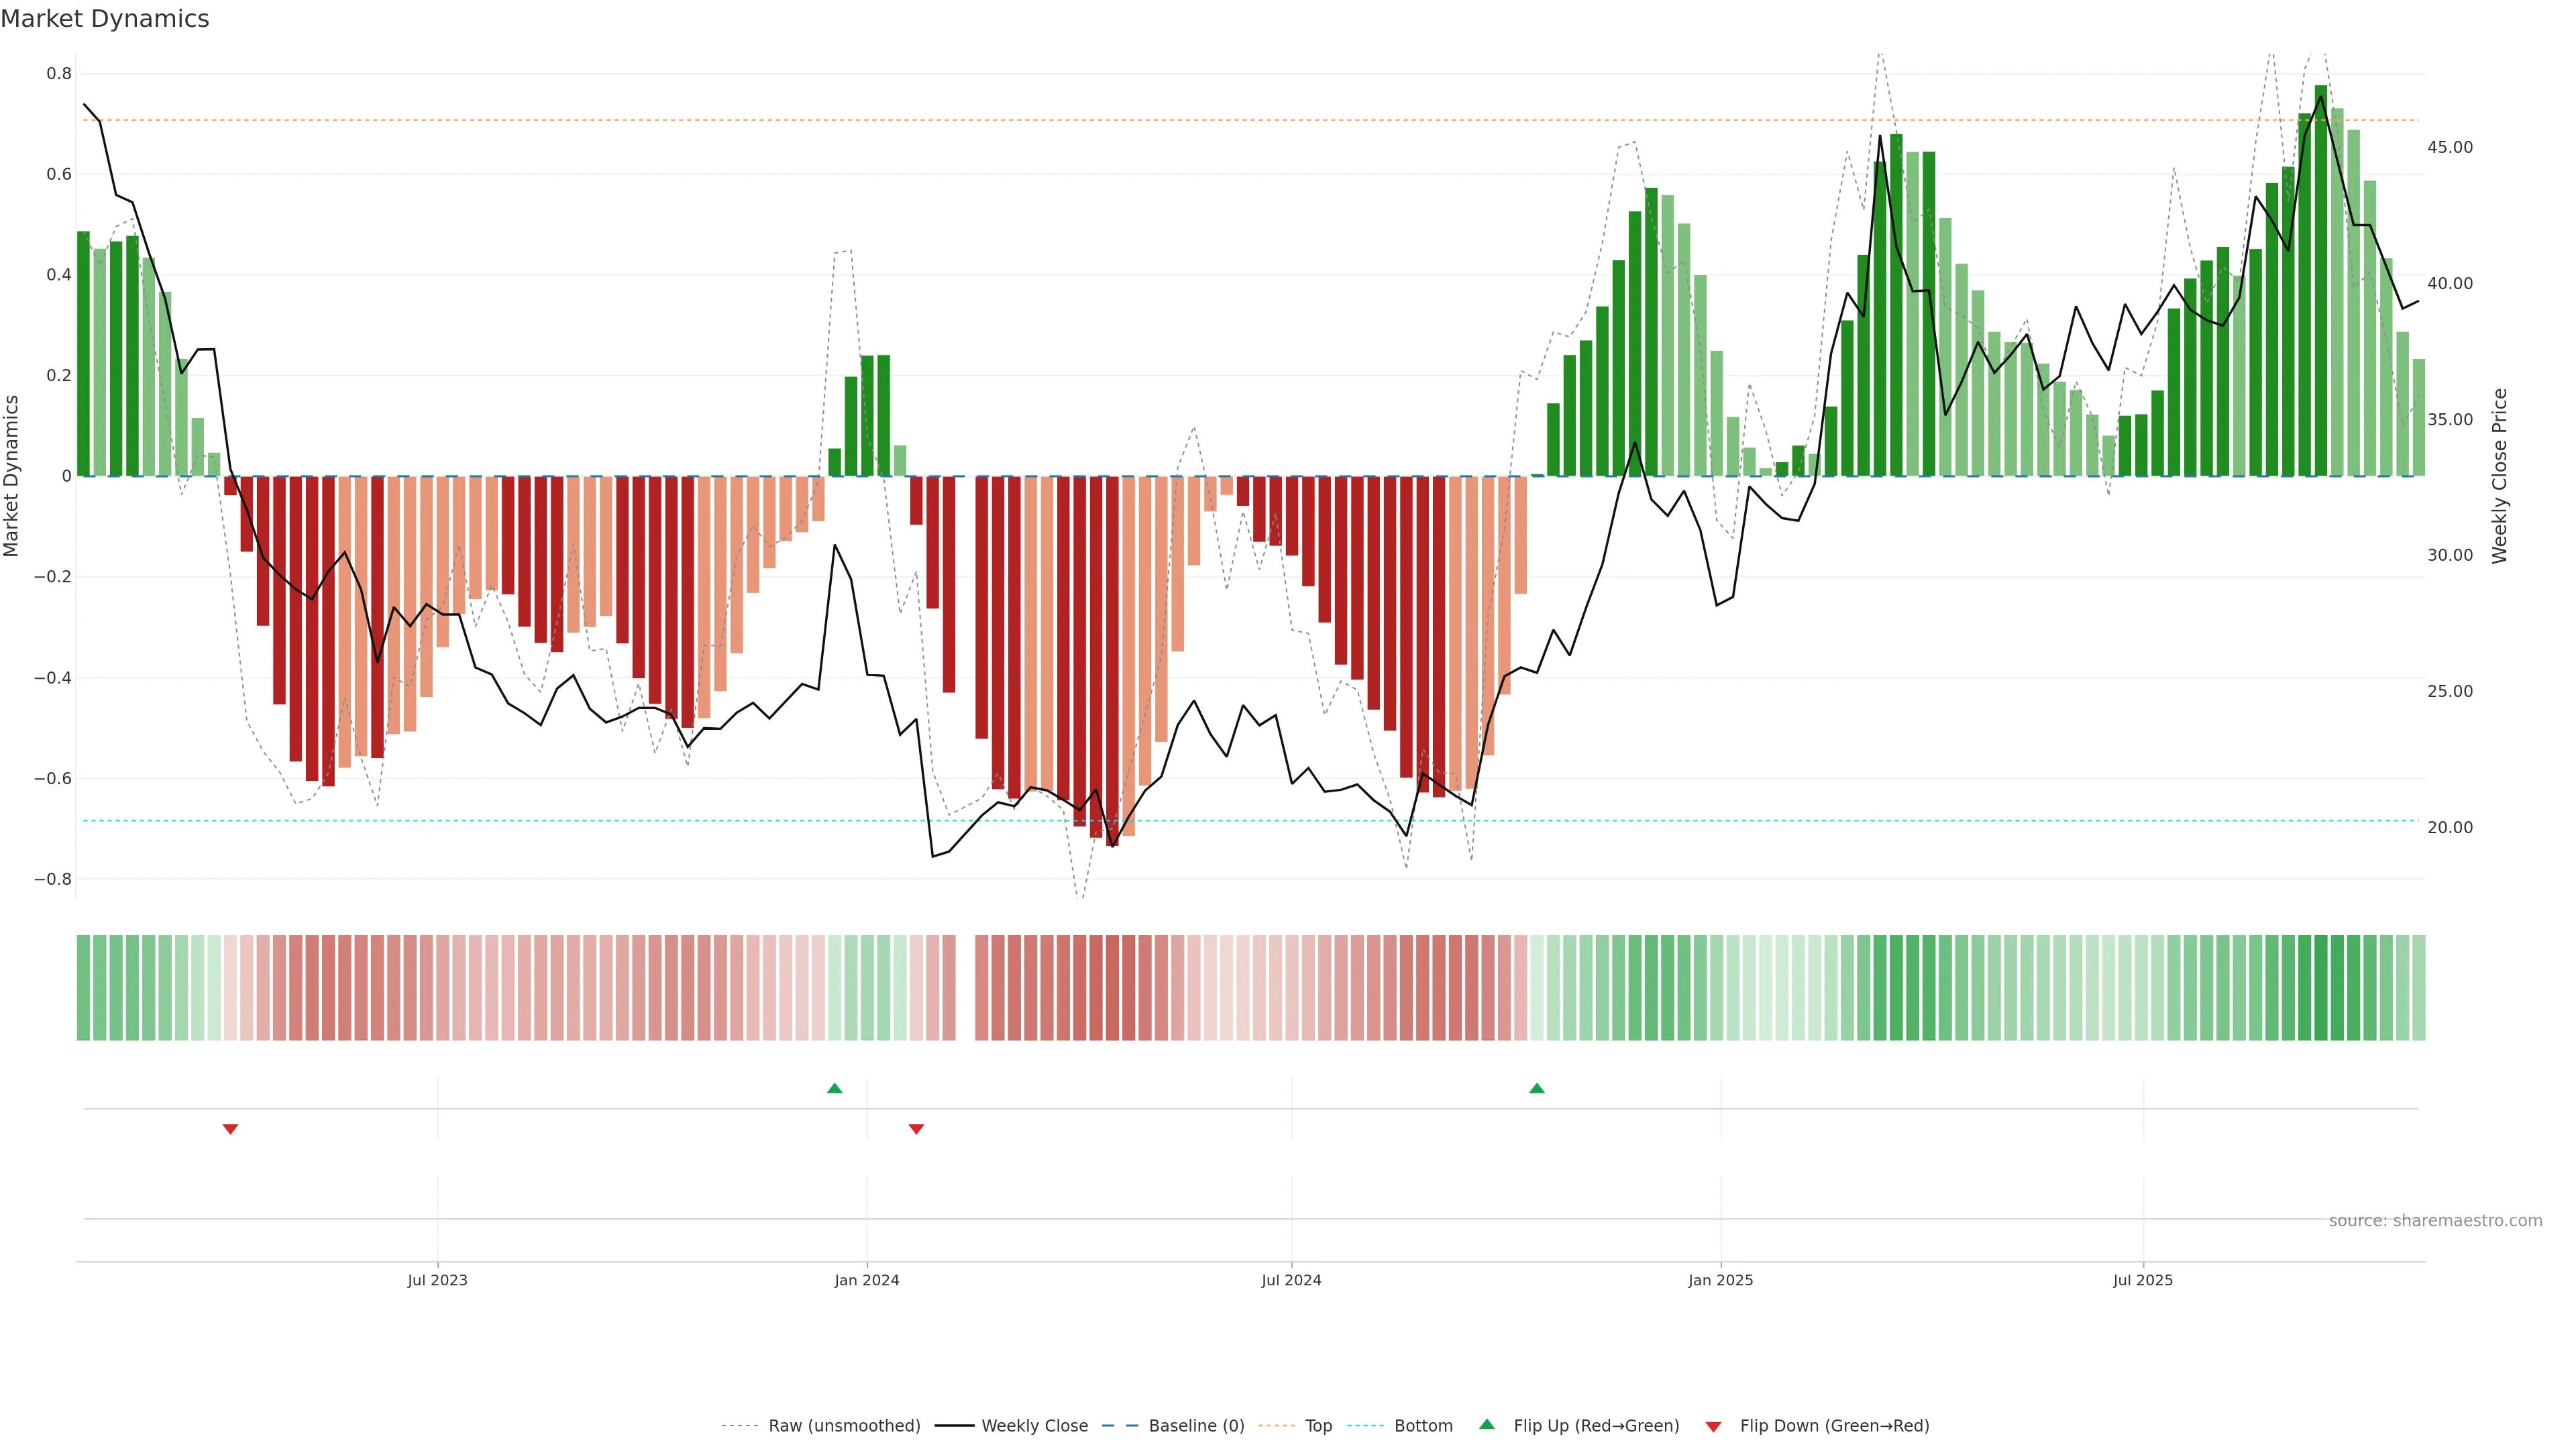Toggle the Baseline (0) legend entry

coord(1196,1425)
